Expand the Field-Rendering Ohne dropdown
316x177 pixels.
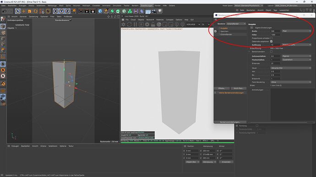tap(291, 82)
